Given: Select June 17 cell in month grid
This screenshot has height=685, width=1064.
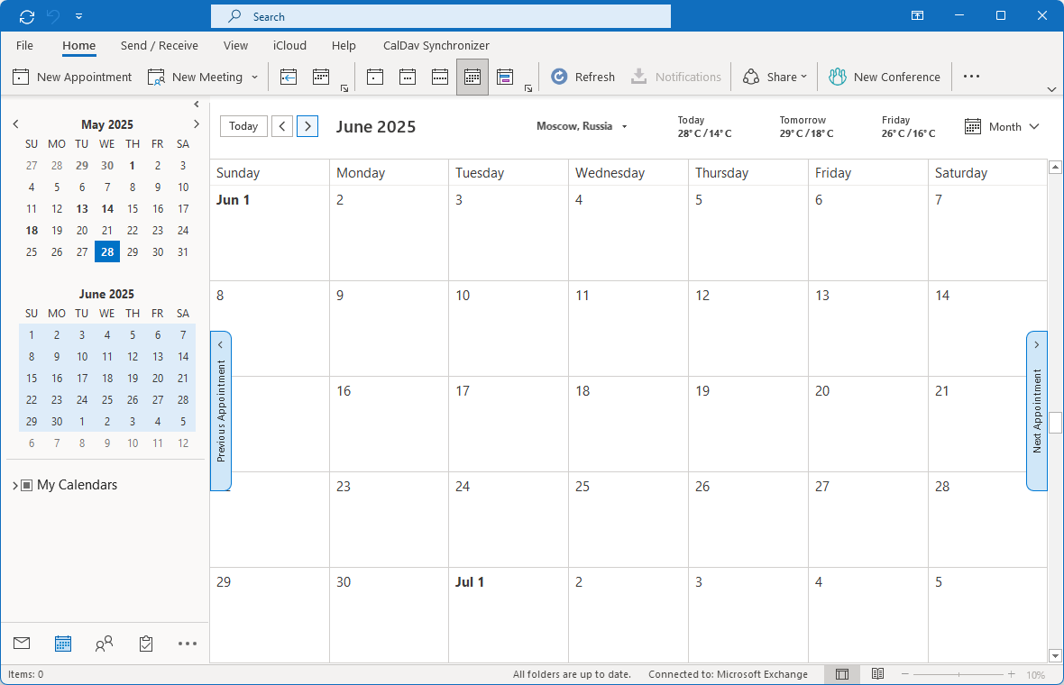Looking at the screenshot, I should coord(509,424).
